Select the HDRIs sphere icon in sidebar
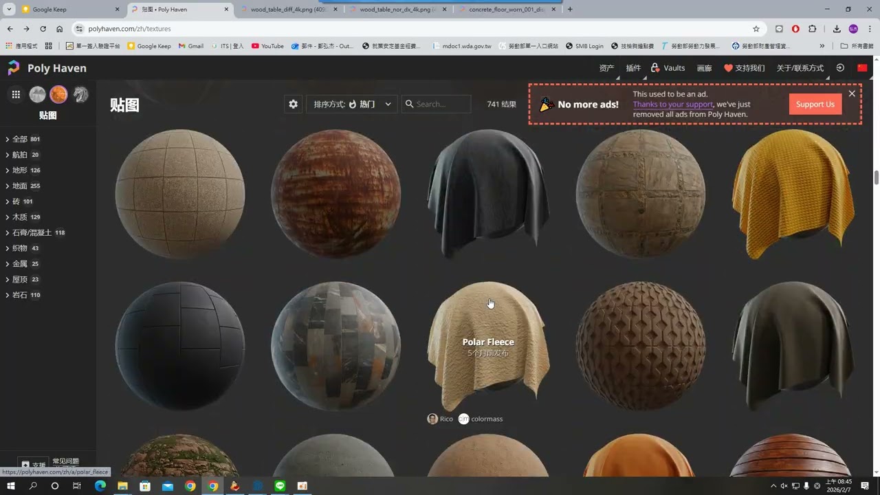Viewport: 880px width, 495px height. pyautogui.click(x=37, y=95)
